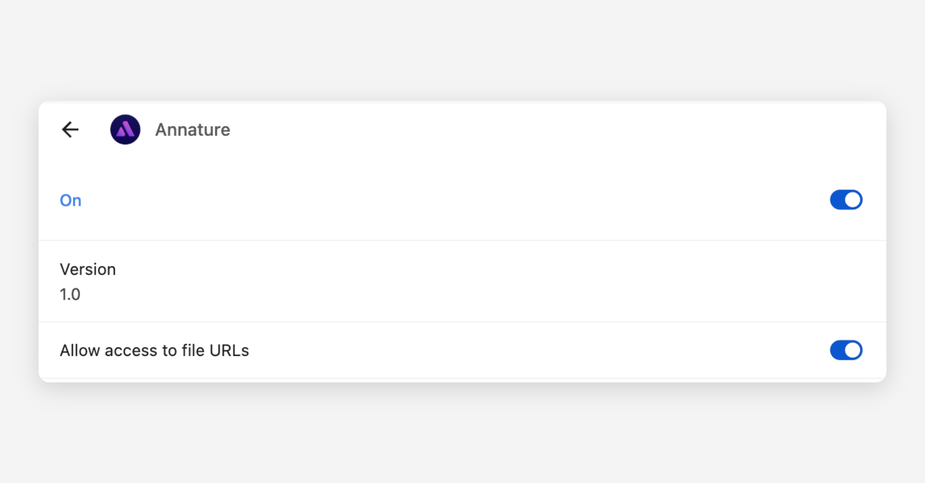Click the white knob of the On toggle
The width and height of the screenshot is (925, 483).
[x=853, y=200]
